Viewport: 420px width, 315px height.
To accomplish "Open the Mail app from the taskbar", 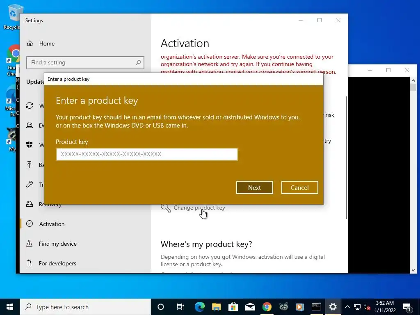I will [250, 307].
